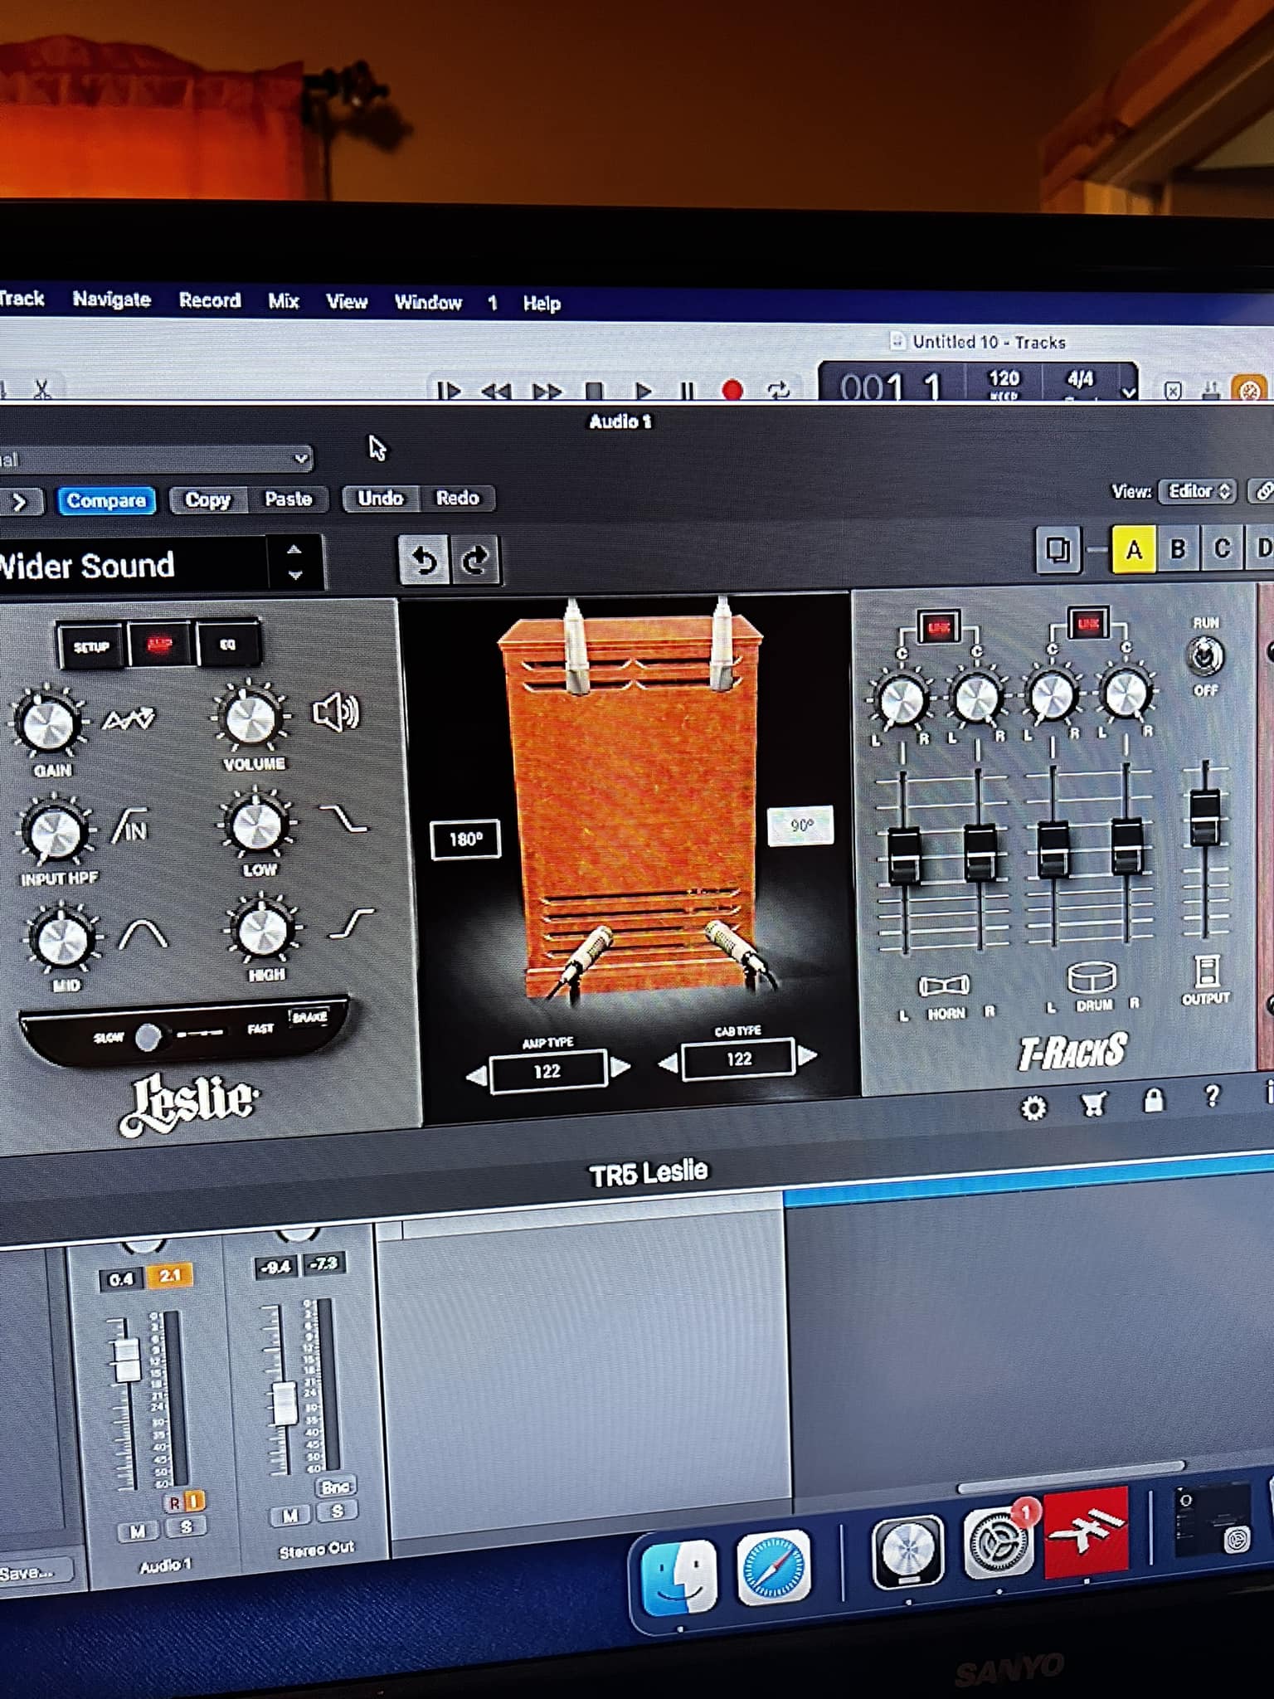The height and width of the screenshot is (1699, 1274).
Task: Click the speaker icon next to Volume
Action: pos(335,713)
